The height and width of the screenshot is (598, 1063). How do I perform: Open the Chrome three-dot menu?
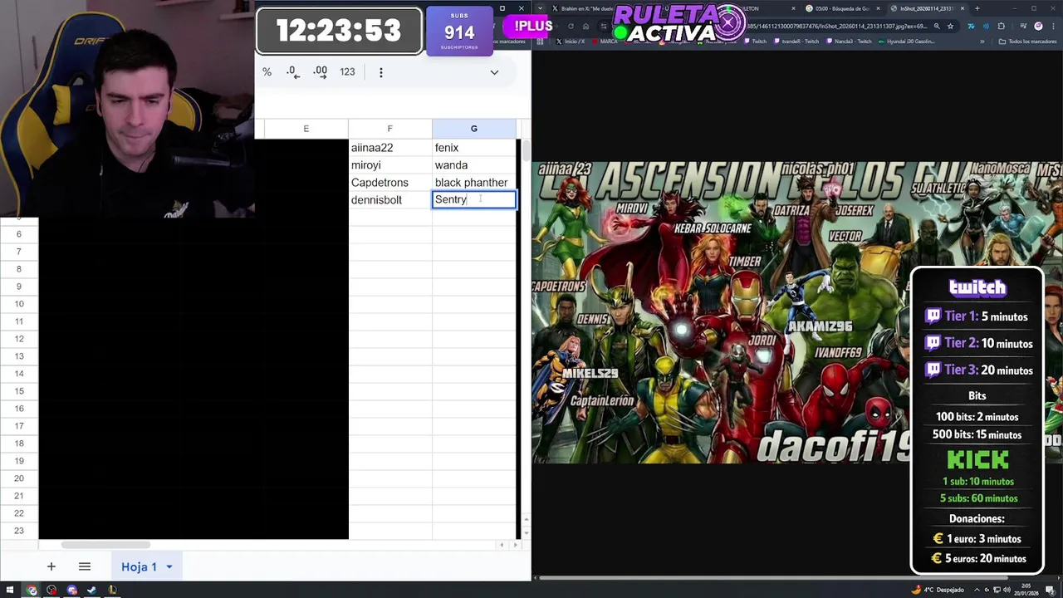pyautogui.click(x=1052, y=26)
